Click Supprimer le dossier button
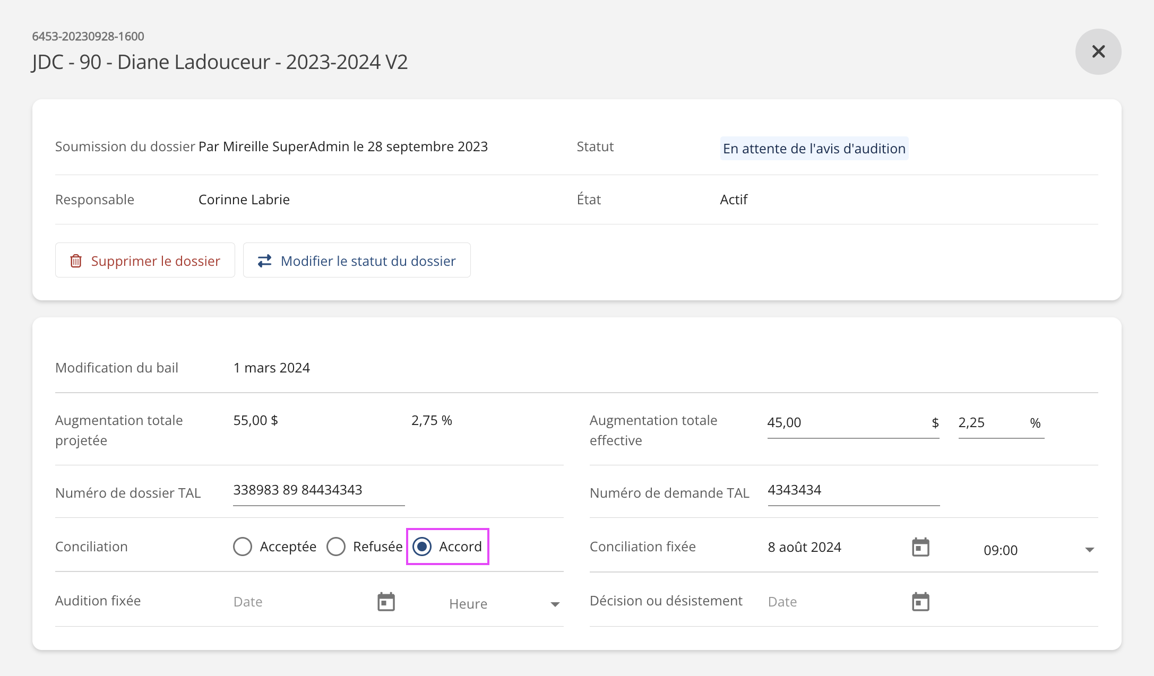Viewport: 1154px width, 676px height. pos(145,261)
